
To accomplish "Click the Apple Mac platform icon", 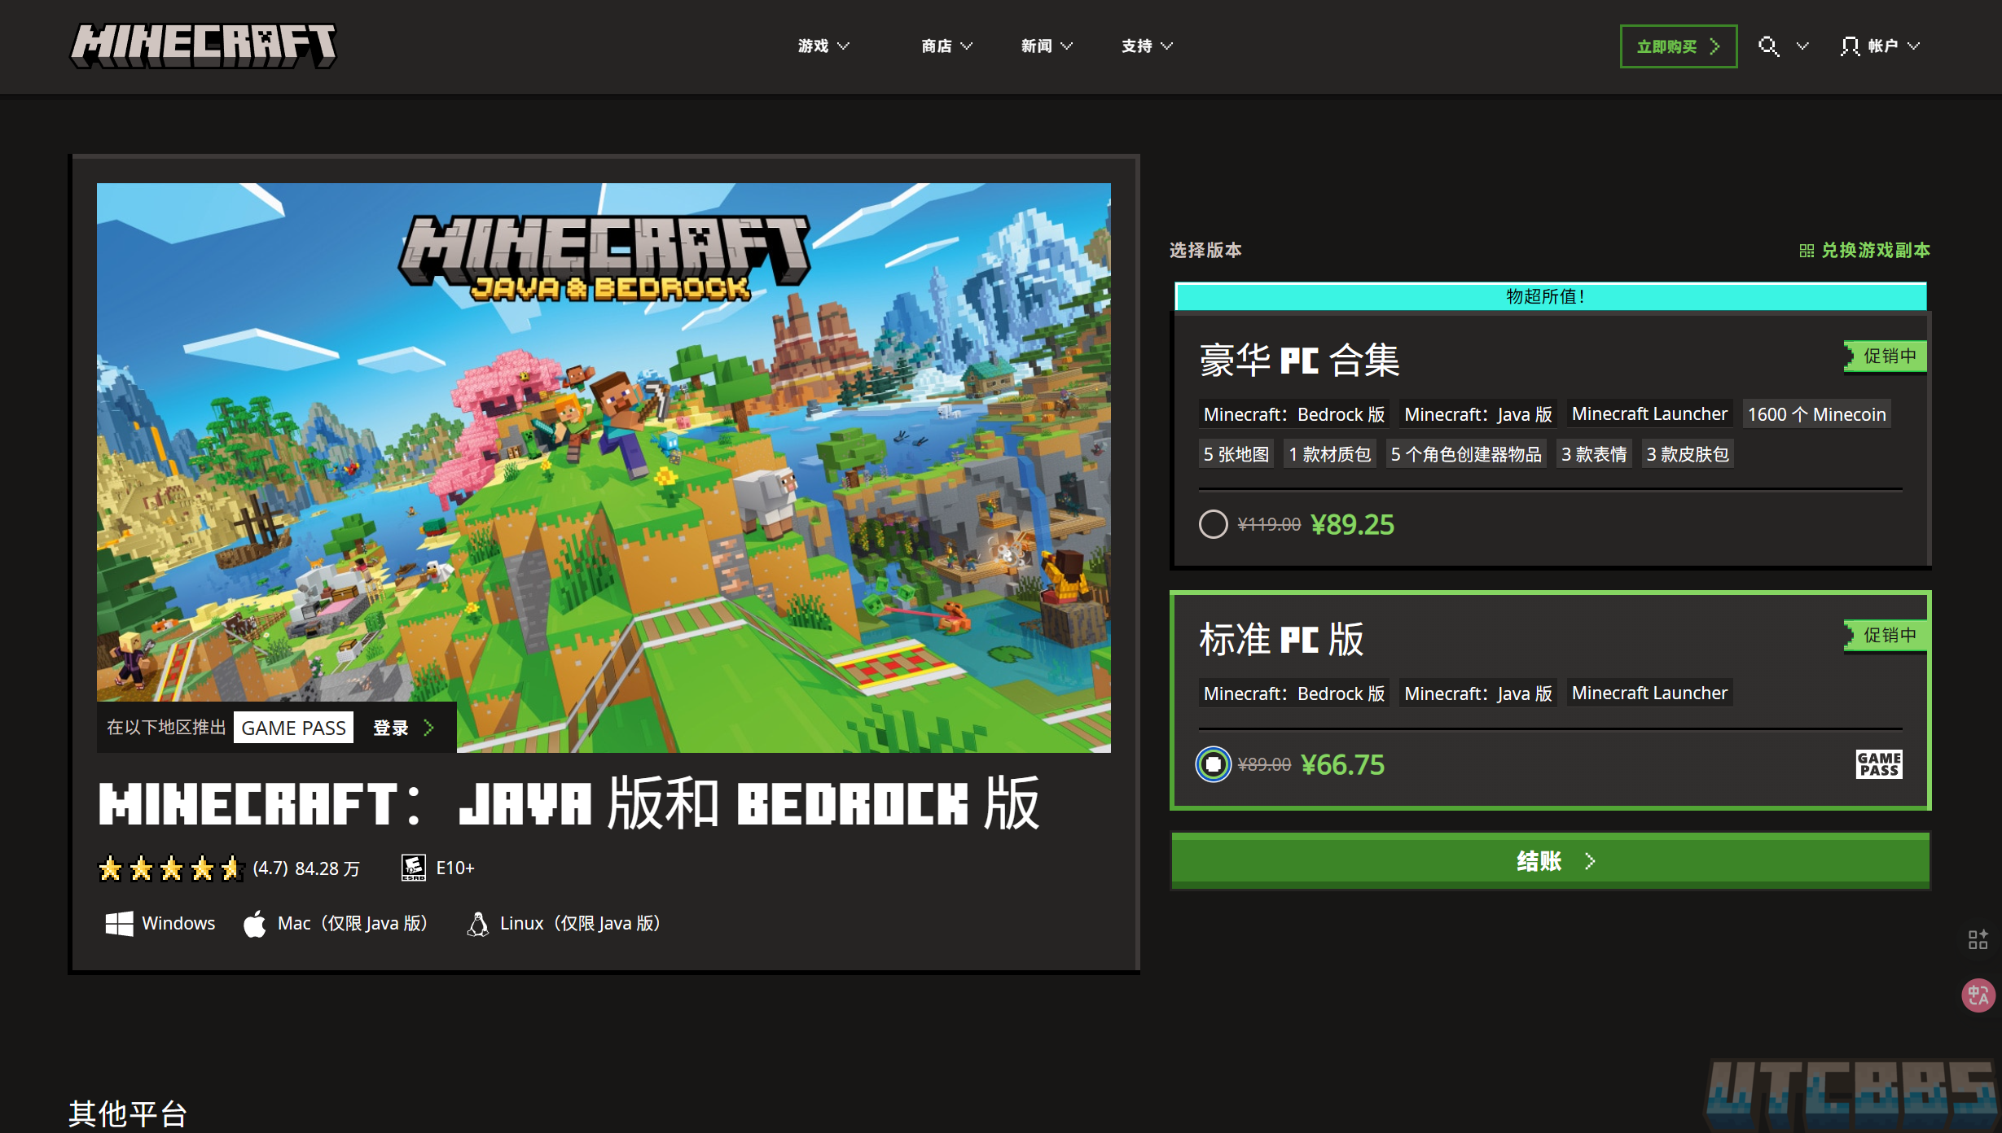I will tap(255, 924).
